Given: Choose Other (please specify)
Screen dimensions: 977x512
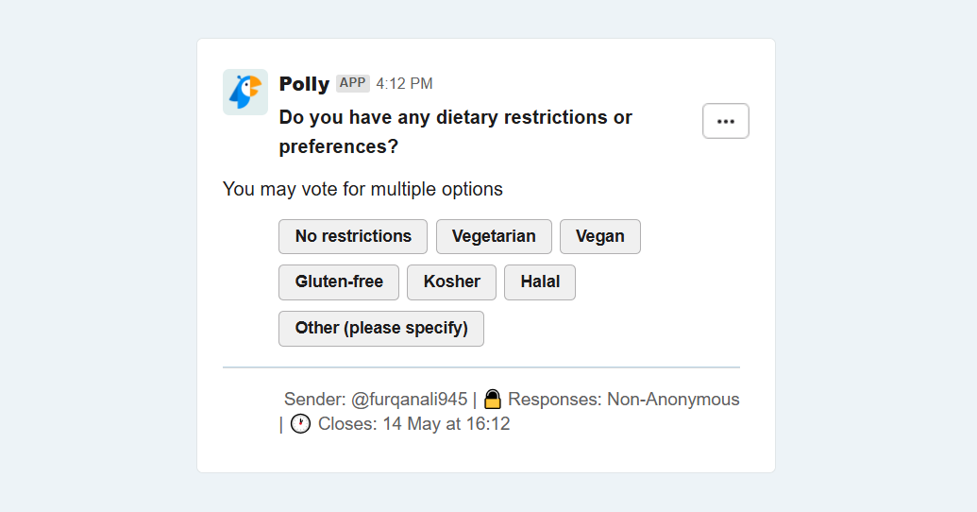Looking at the screenshot, I should point(381,329).
